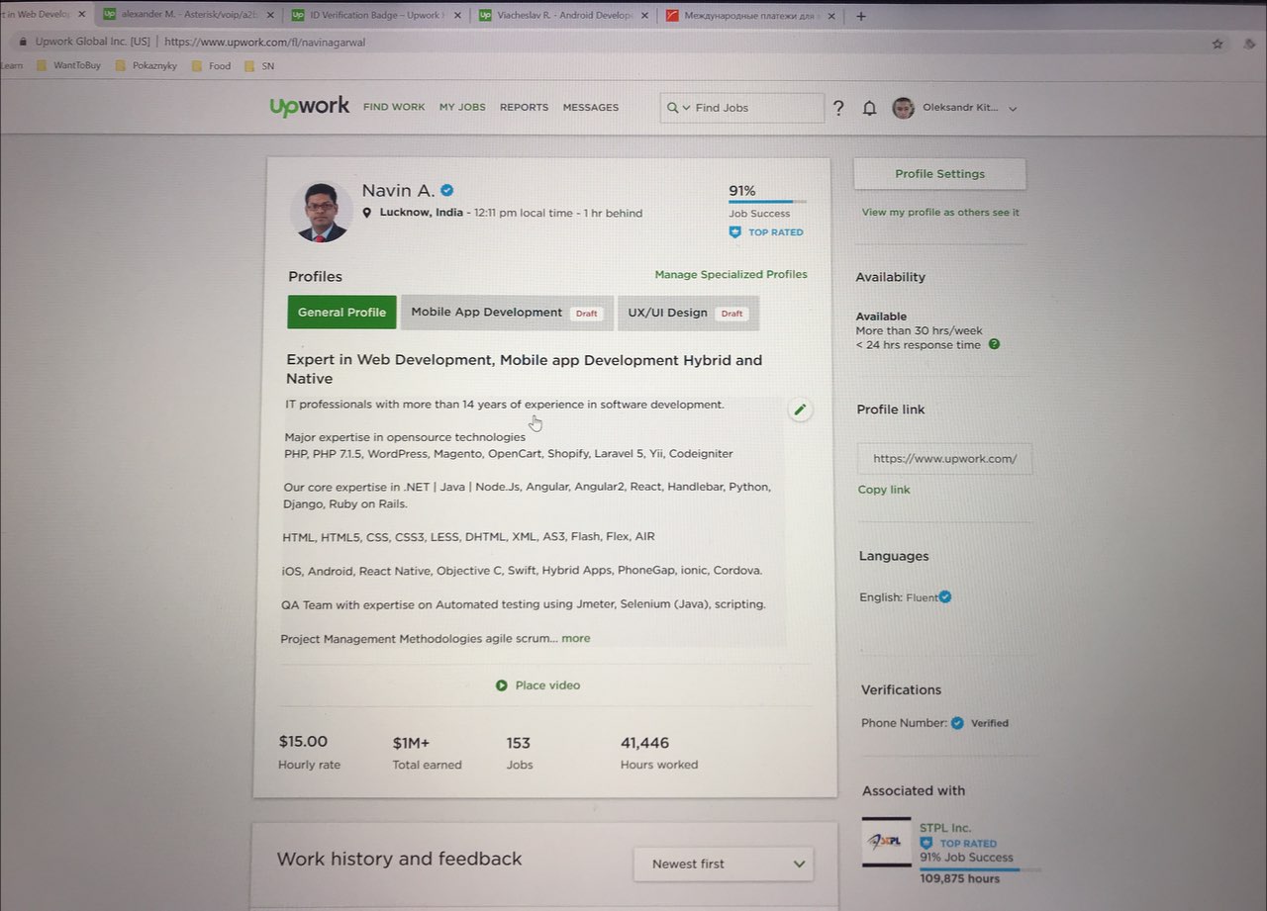Open the WantToBuy bookmarks folder
Image resolution: width=1267 pixels, height=911 pixels.
(x=68, y=66)
